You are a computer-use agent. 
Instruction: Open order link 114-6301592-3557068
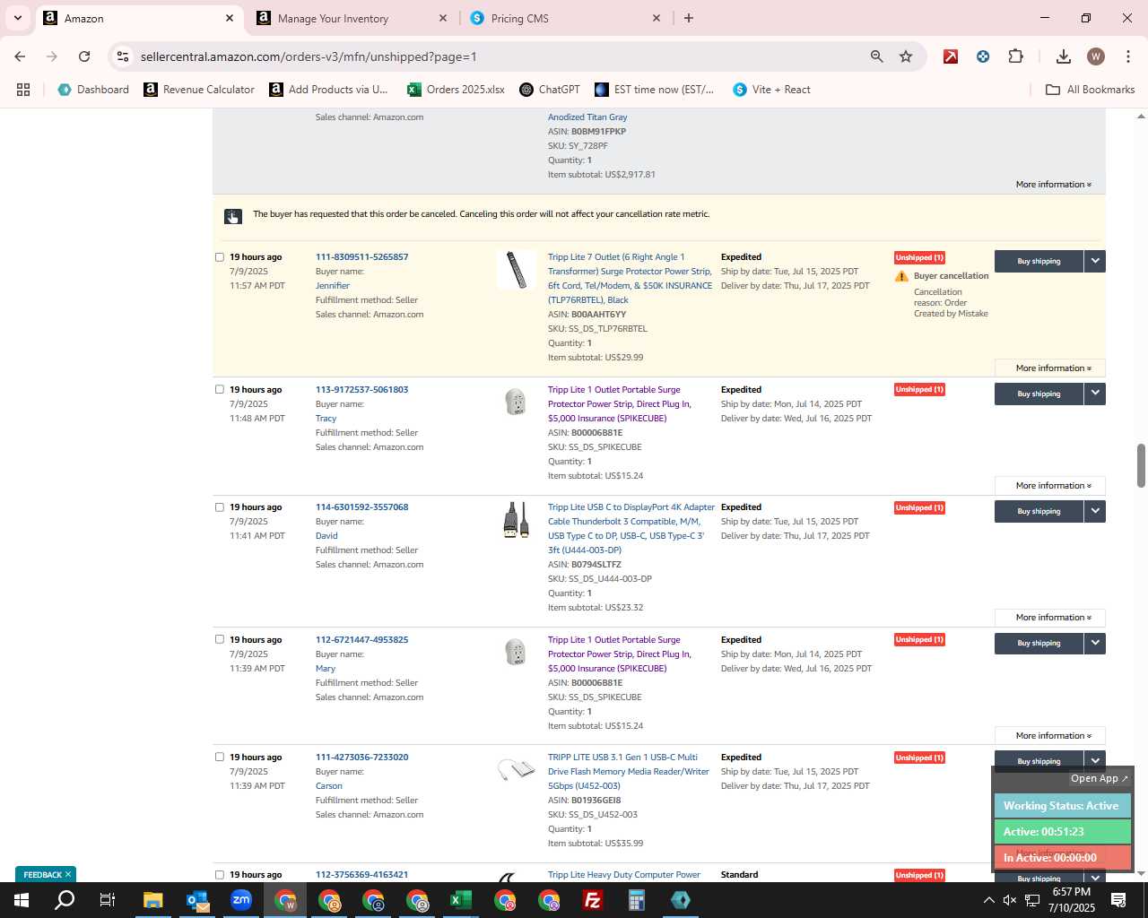click(x=361, y=507)
